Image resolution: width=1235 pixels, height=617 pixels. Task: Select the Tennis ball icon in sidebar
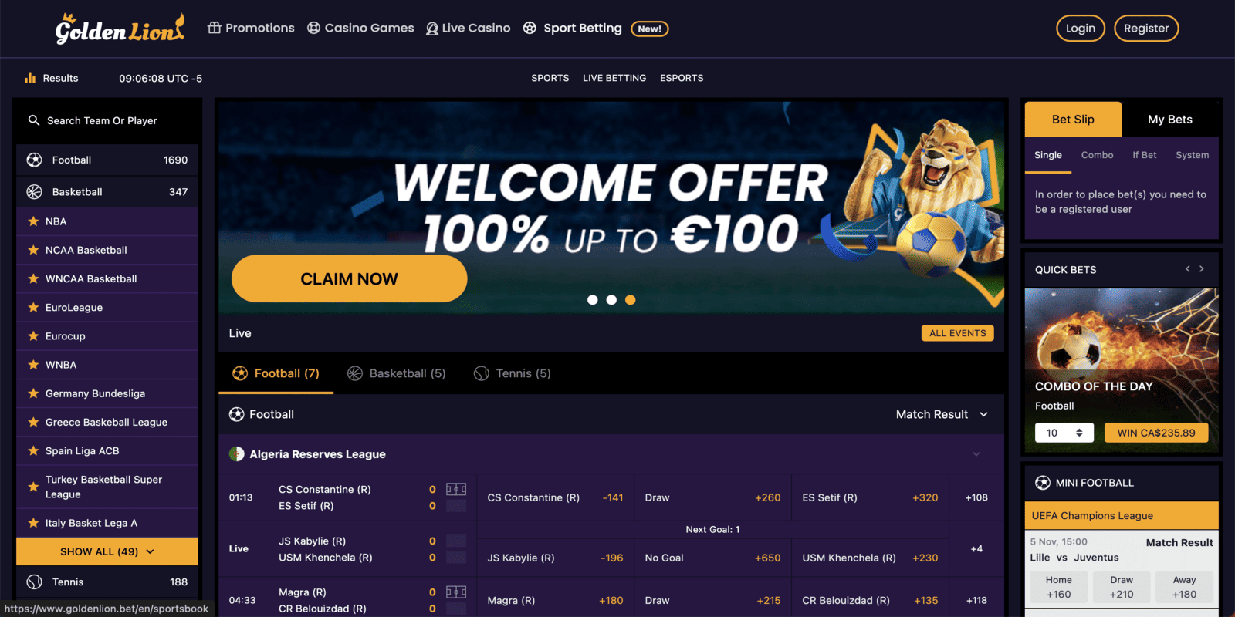click(x=34, y=582)
